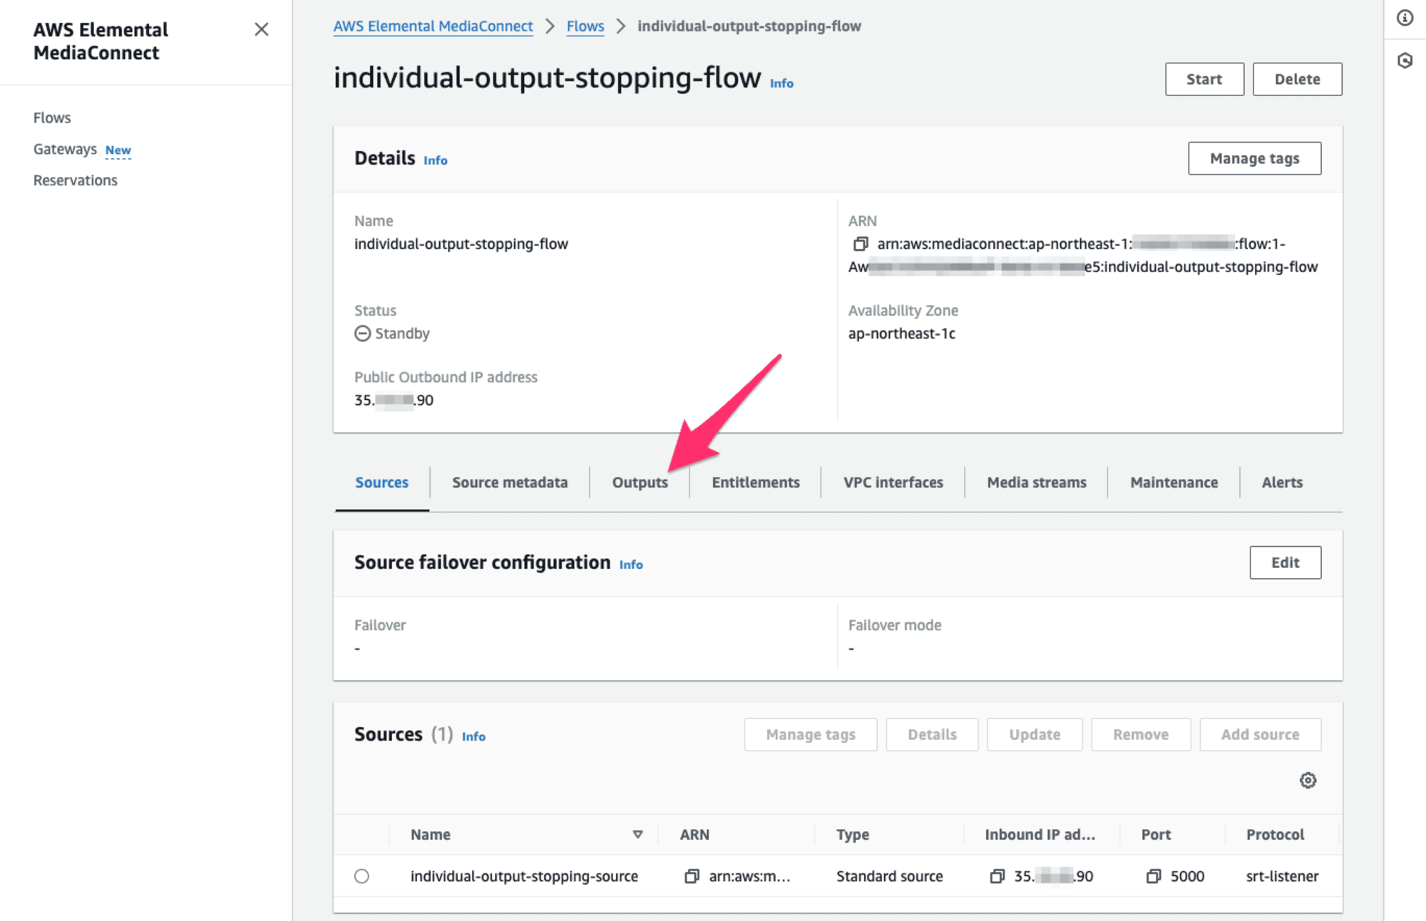Open the Outputs tab
The height and width of the screenshot is (921, 1426).
640,483
